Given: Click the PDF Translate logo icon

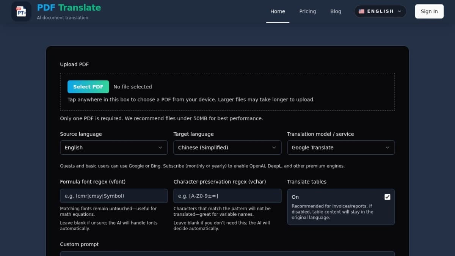Looking at the screenshot, I should click(x=21, y=11).
